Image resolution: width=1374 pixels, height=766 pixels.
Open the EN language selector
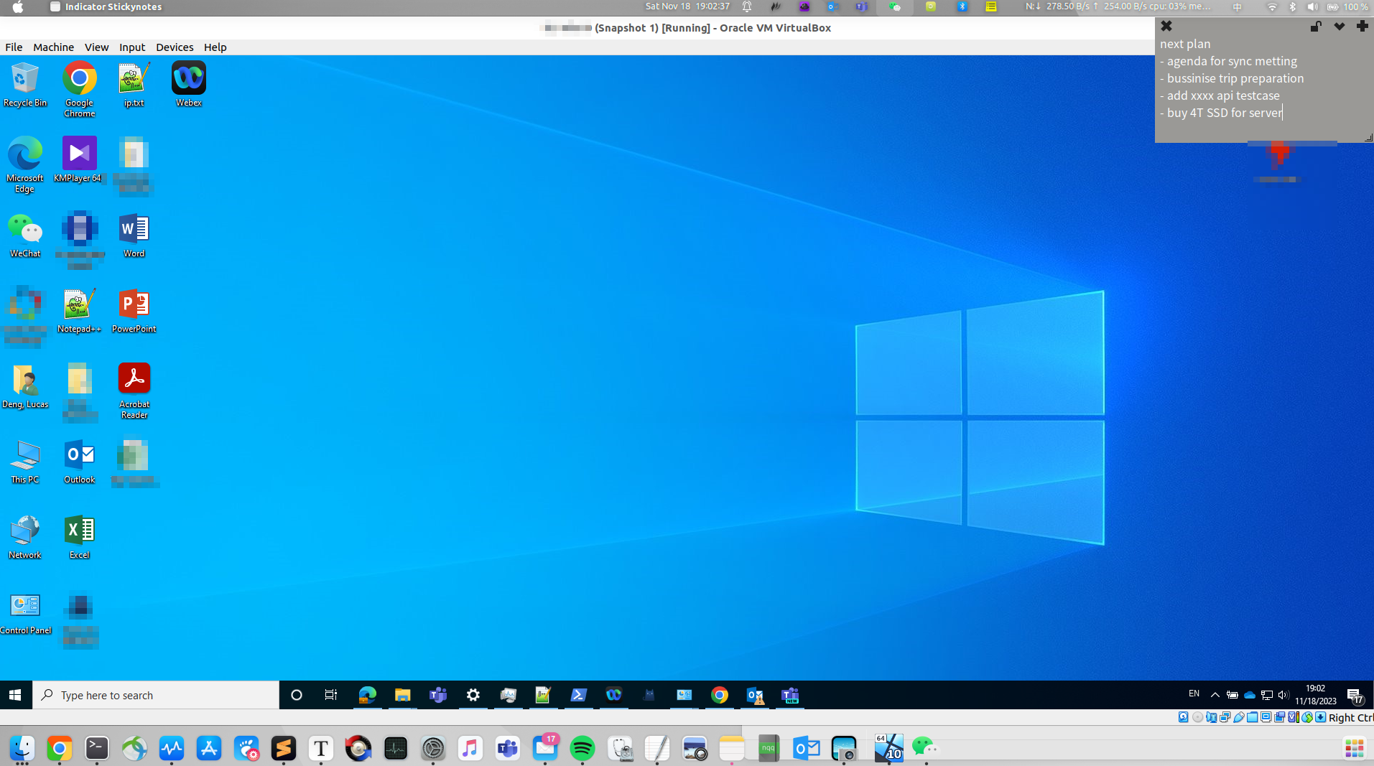coord(1194,694)
